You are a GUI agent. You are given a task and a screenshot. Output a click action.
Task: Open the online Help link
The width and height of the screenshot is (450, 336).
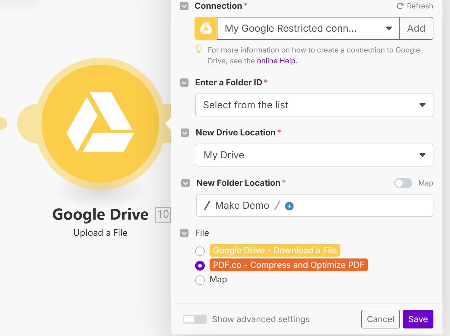[x=276, y=61]
